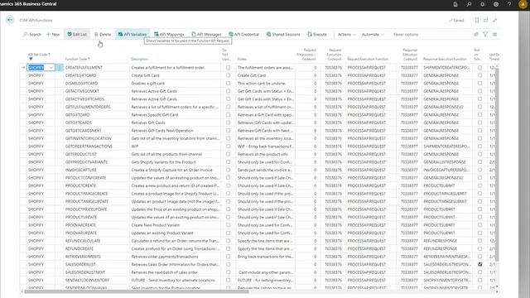This screenshot has height=298, width=530.
Task: Click SHIPMENTCREATERESPO... in first row
Action: tap(446, 68)
